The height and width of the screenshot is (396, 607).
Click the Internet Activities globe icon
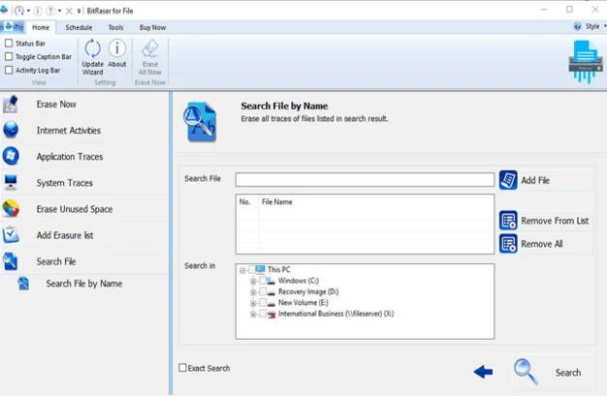click(x=11, y=130)
